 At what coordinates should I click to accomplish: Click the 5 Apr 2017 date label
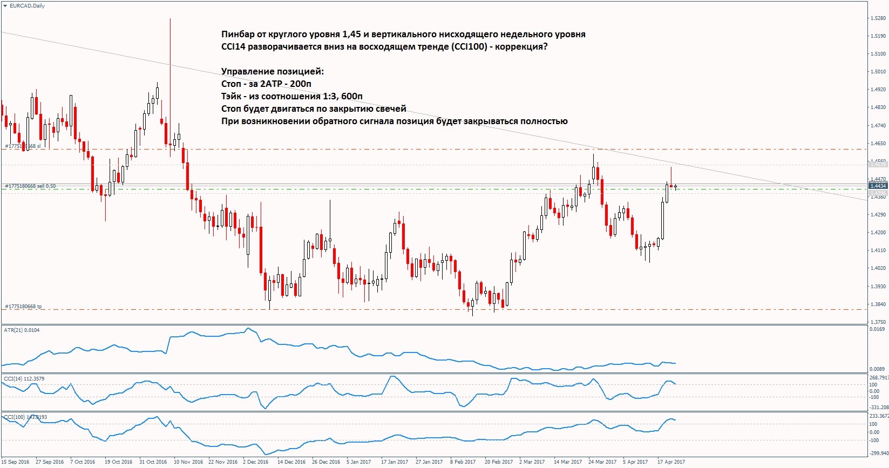pos(635,462)
